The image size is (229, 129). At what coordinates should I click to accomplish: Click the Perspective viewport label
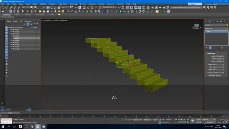48,21
